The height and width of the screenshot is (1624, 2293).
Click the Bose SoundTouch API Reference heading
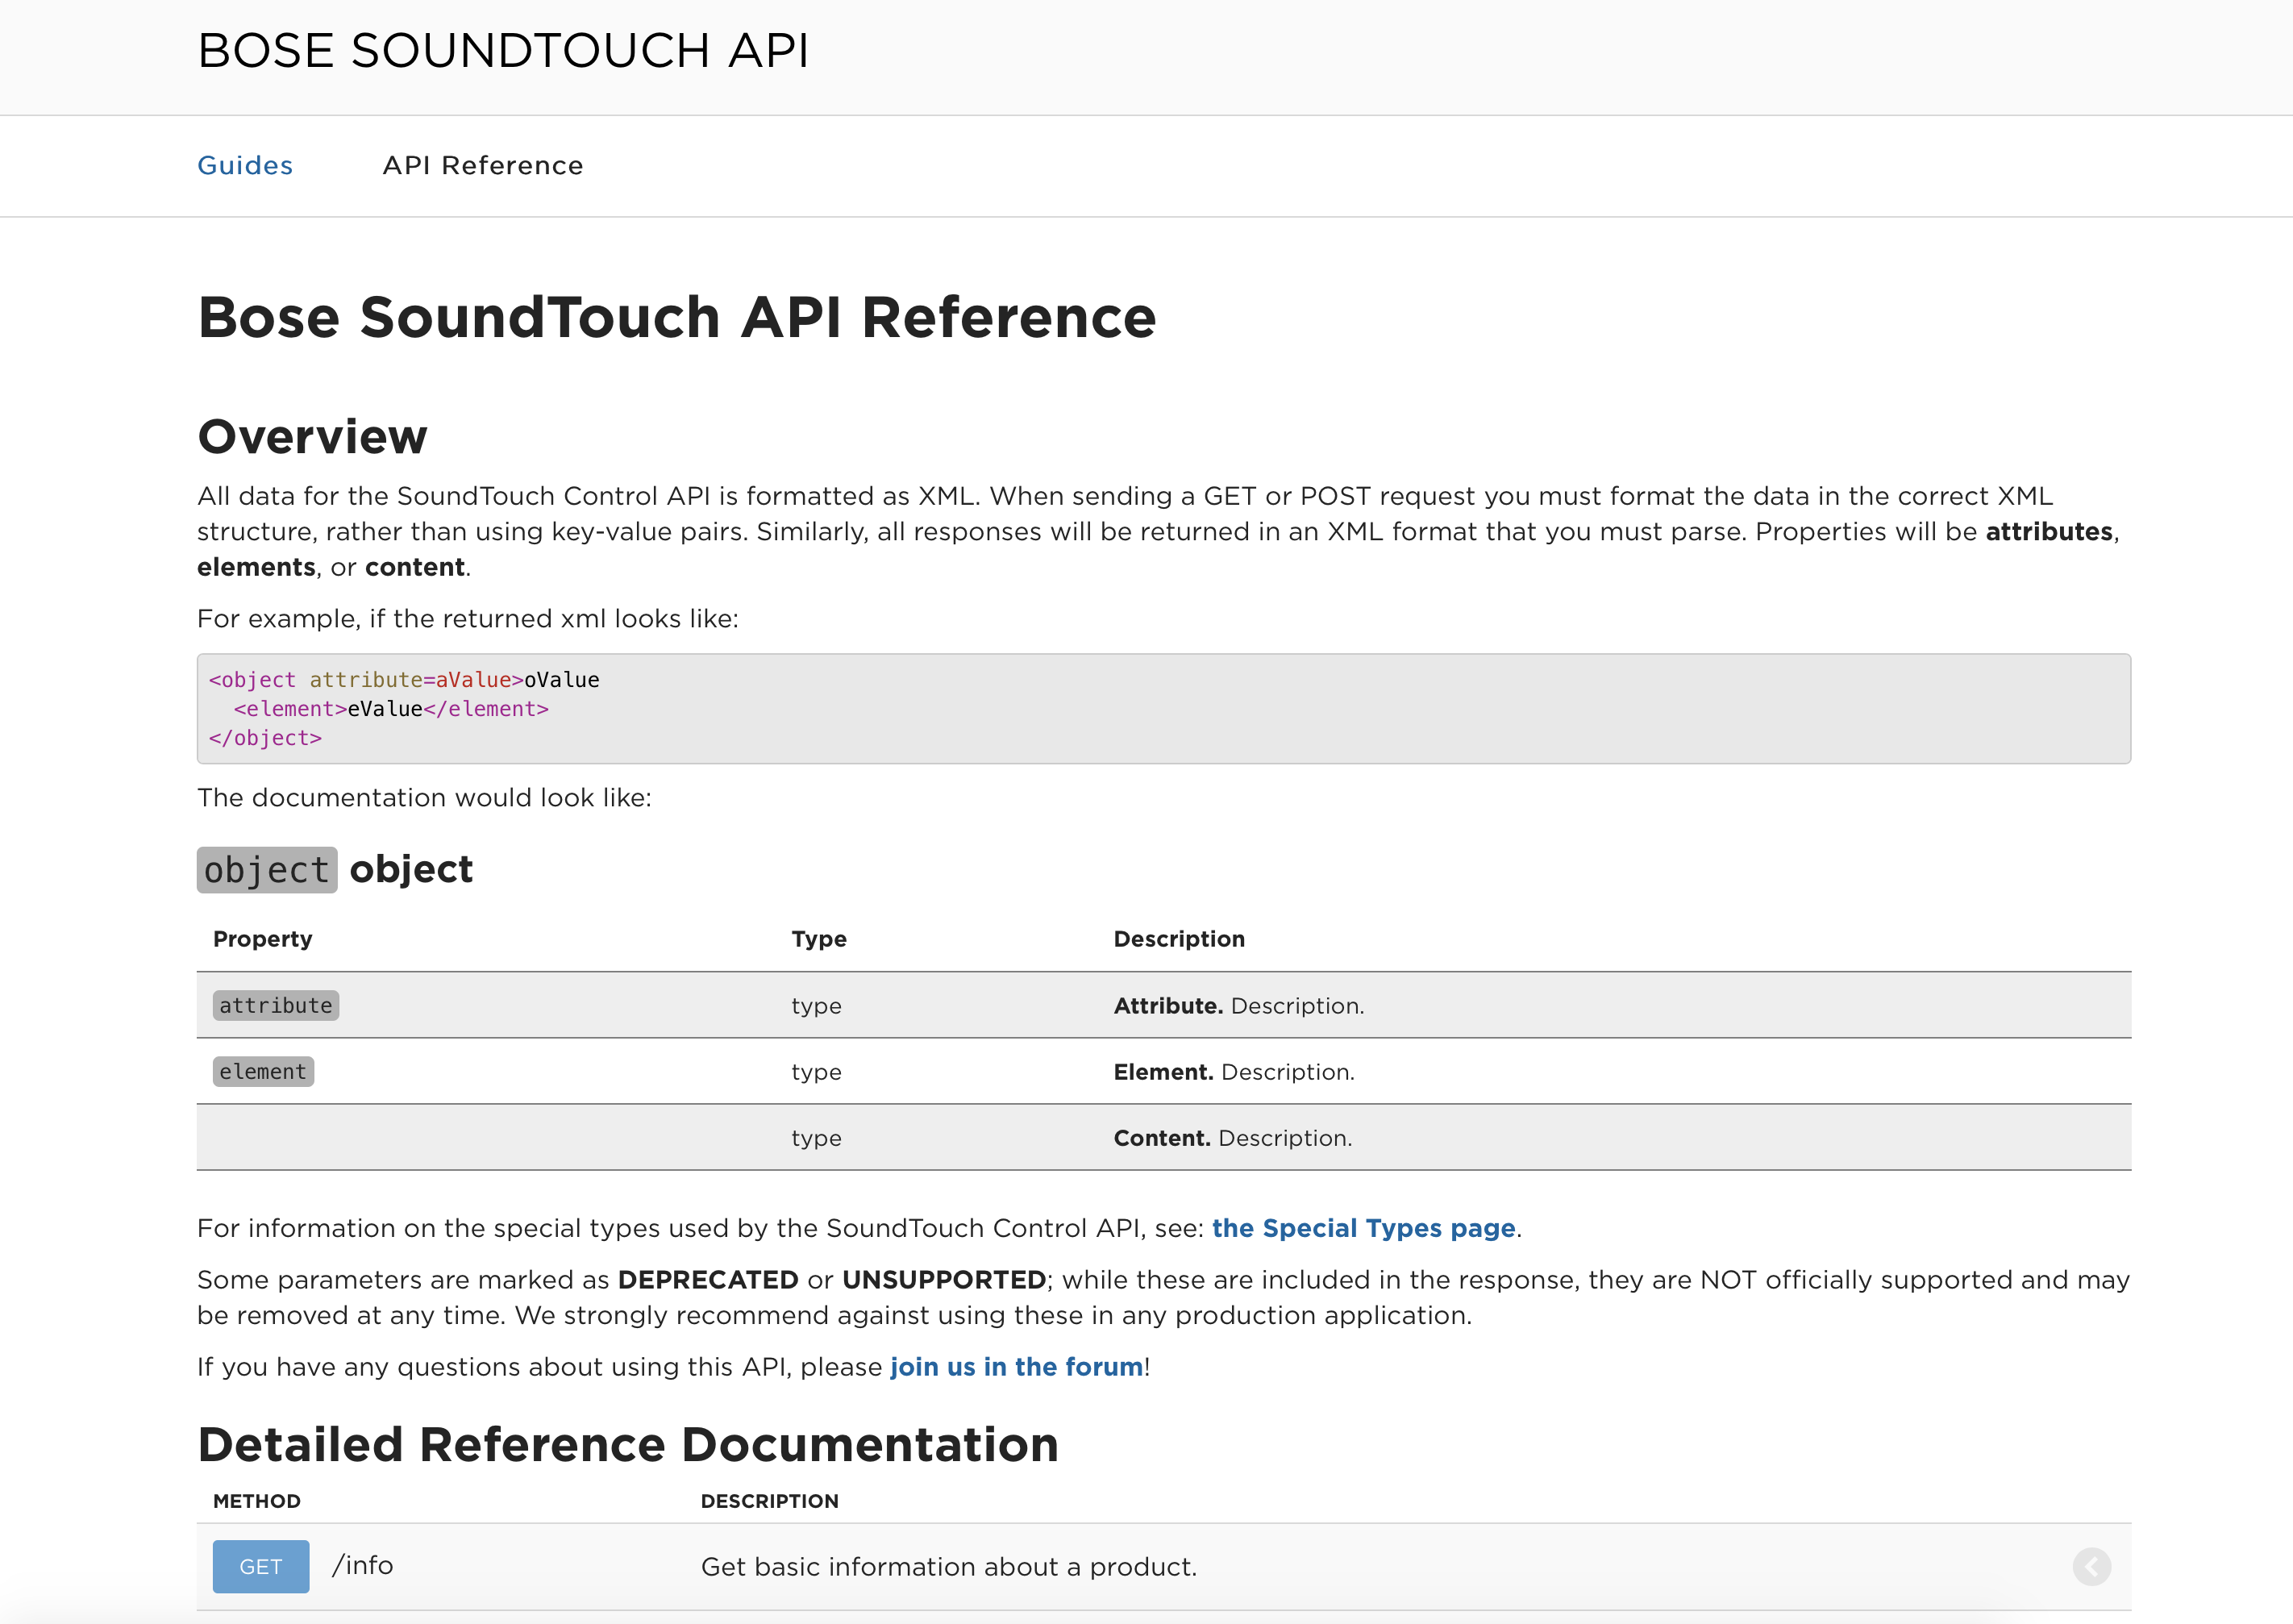click(x=677, y=317)
